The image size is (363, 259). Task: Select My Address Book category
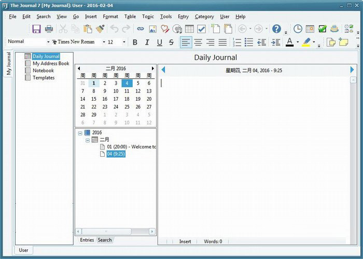pos(51,63)
